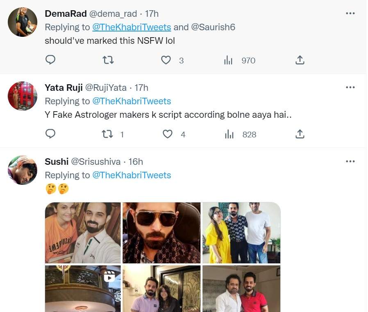The image size is (368, 312).
Task: Open Yata Ruji's profile picture
Action: pyautogui.click(x=23, y=96)
